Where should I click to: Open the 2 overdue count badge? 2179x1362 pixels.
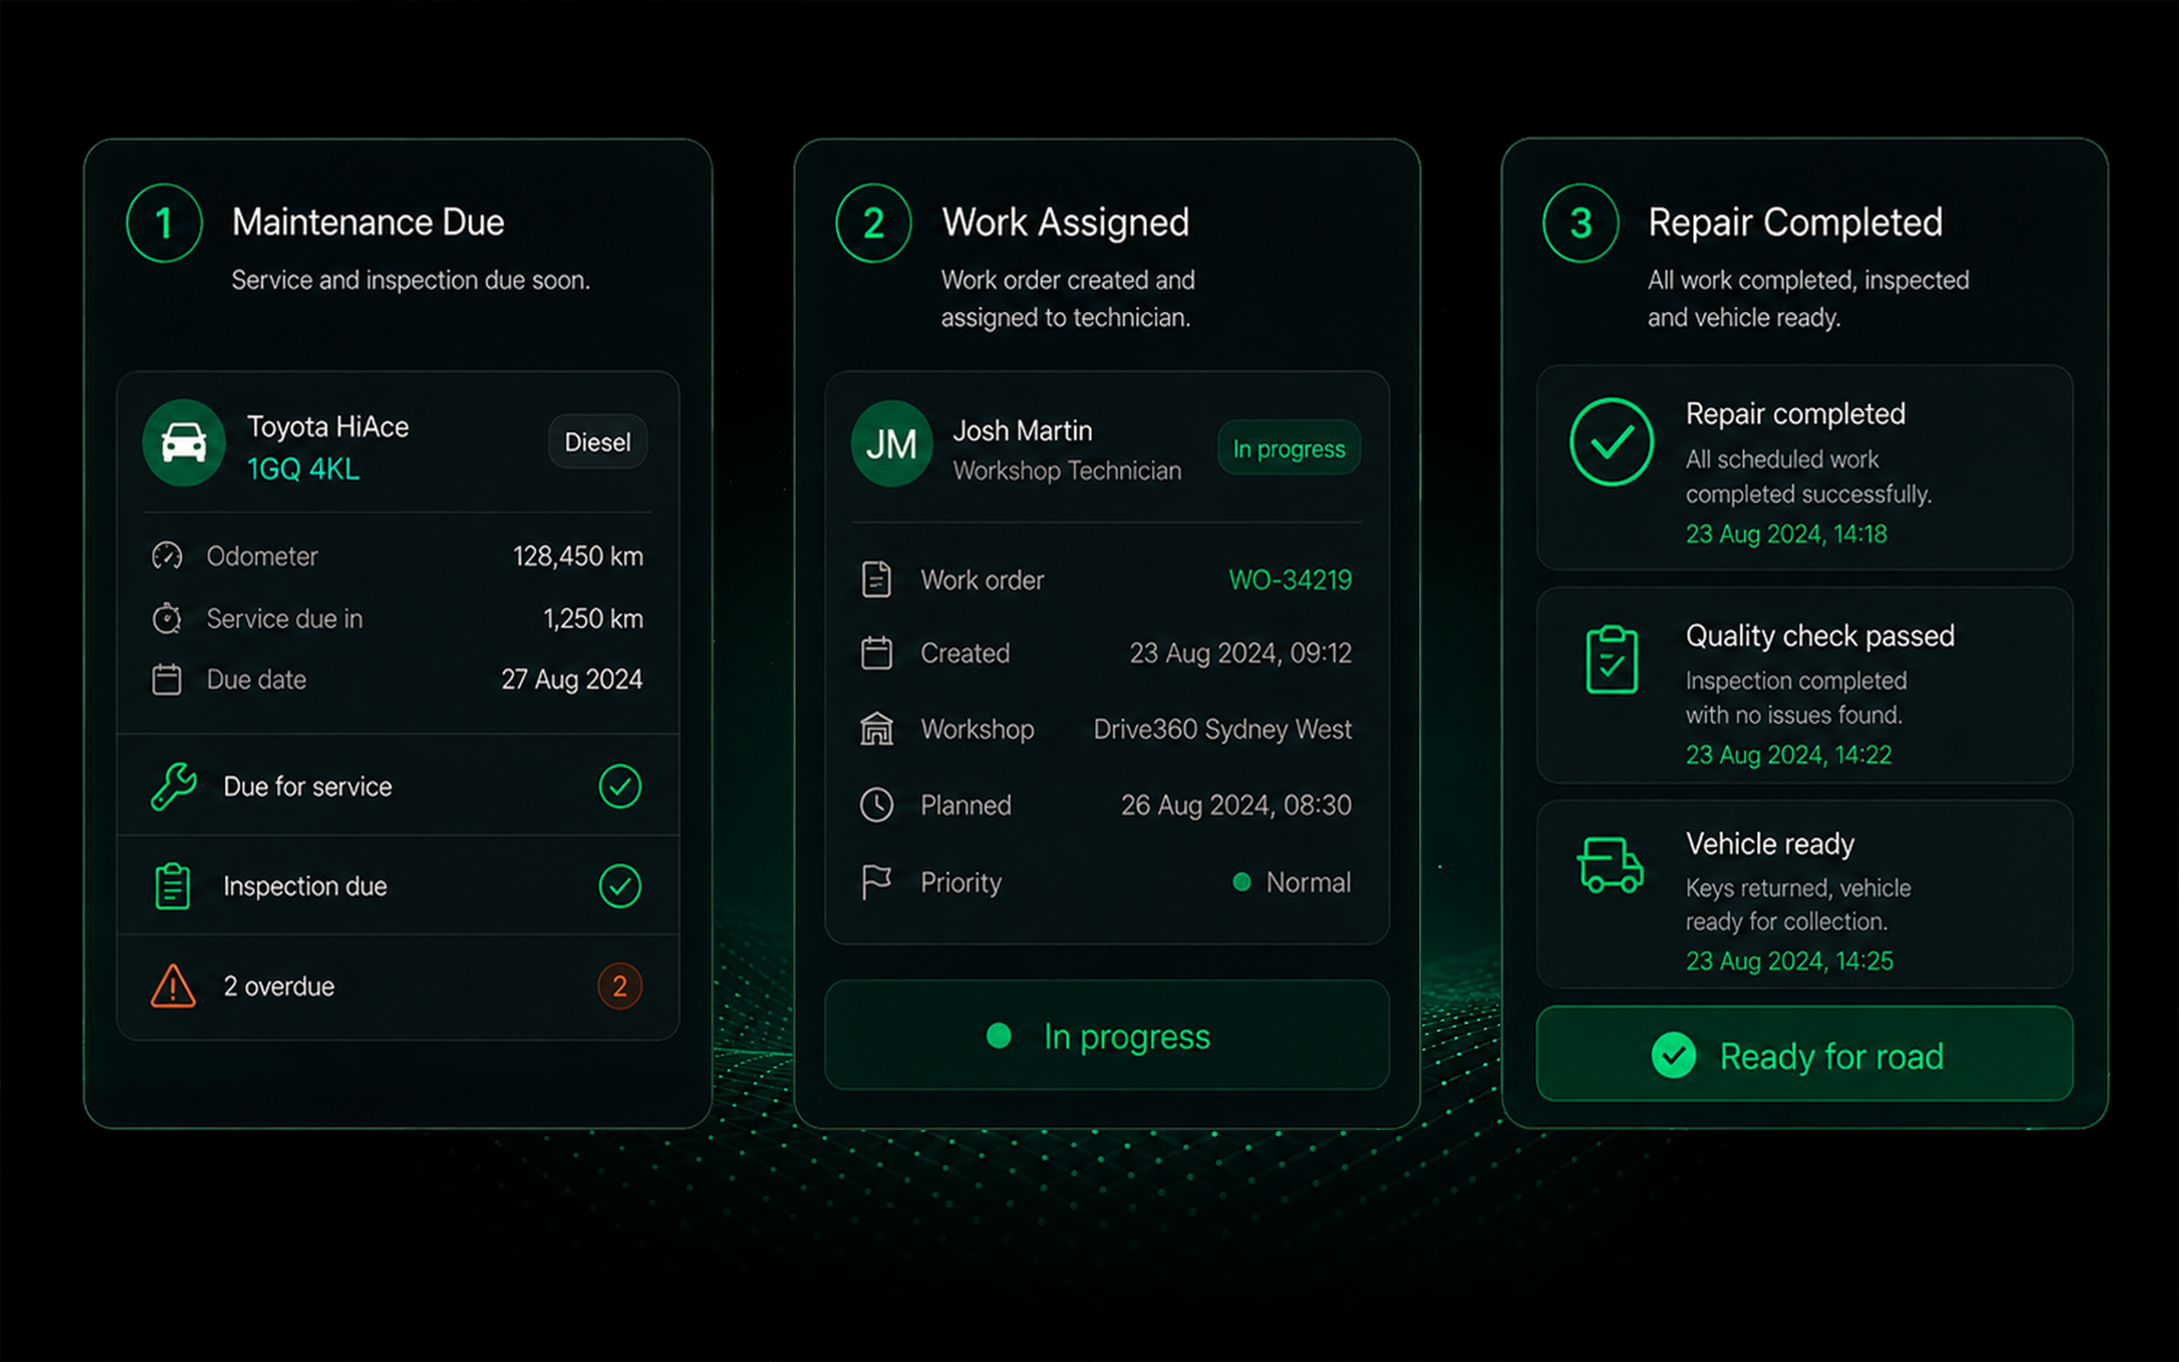point(620,986)
